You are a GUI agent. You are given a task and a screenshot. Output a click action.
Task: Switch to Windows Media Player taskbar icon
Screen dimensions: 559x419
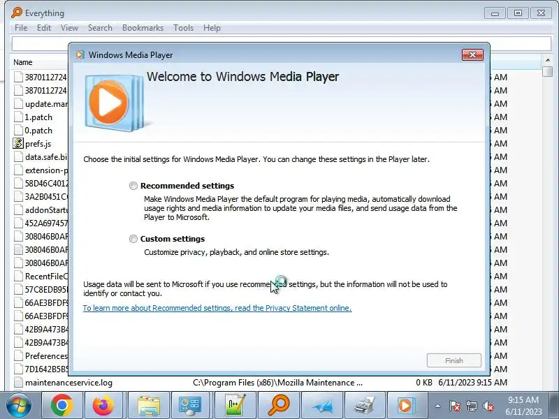(407, 406)
